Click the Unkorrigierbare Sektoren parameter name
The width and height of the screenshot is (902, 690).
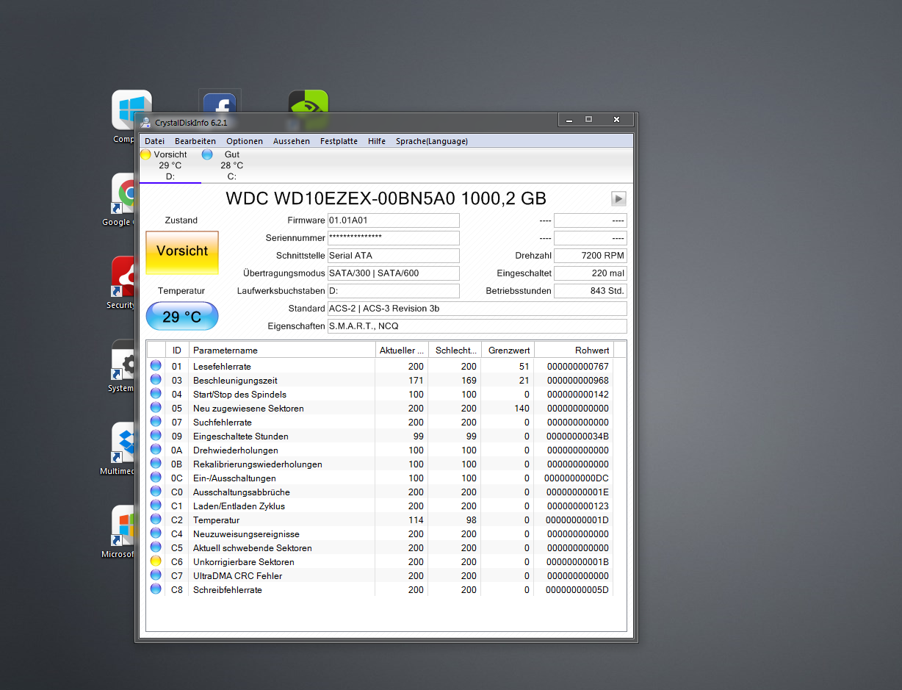(244, 562)
